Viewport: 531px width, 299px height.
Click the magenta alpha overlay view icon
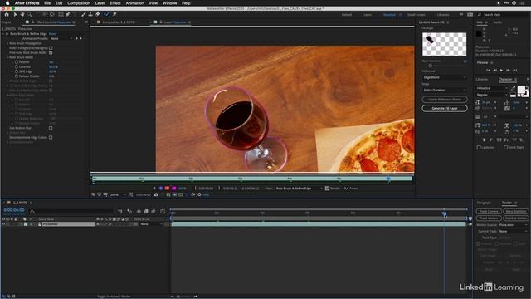point(173,189)
